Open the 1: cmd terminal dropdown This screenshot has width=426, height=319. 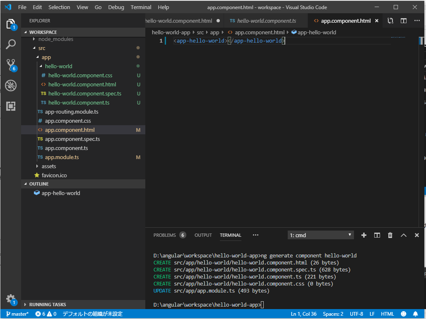coord(320,235)
